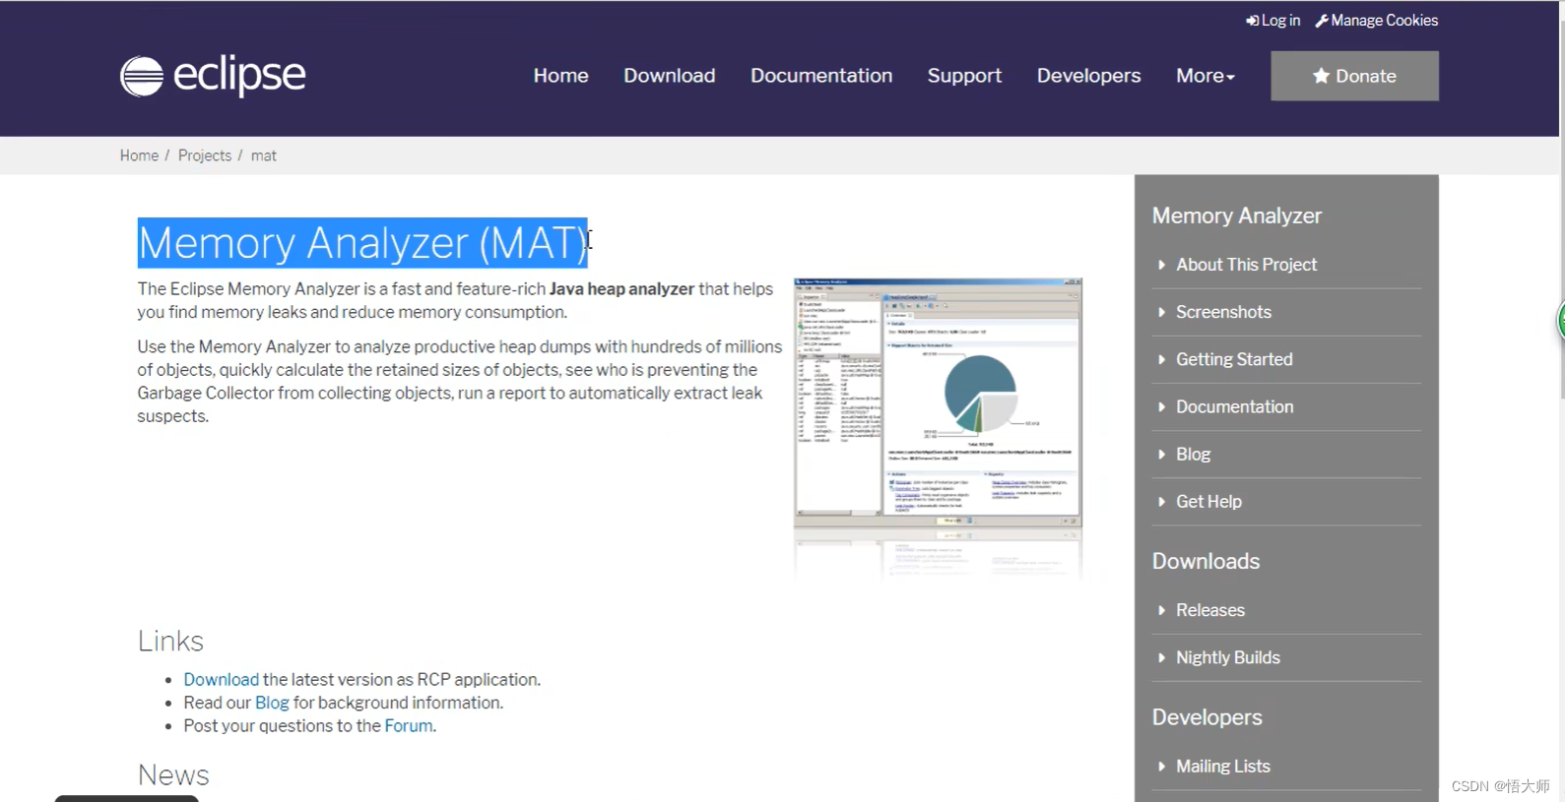Click the Log in link

(x=1272, y=21)
